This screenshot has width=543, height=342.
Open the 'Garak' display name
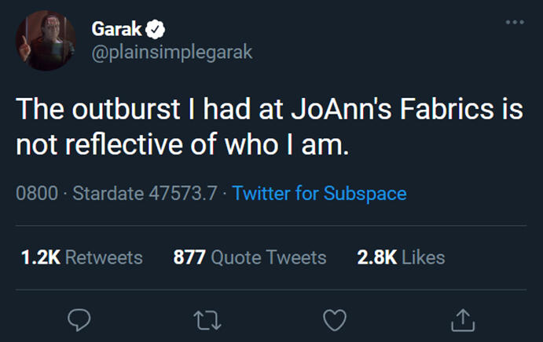pos(116,30)
